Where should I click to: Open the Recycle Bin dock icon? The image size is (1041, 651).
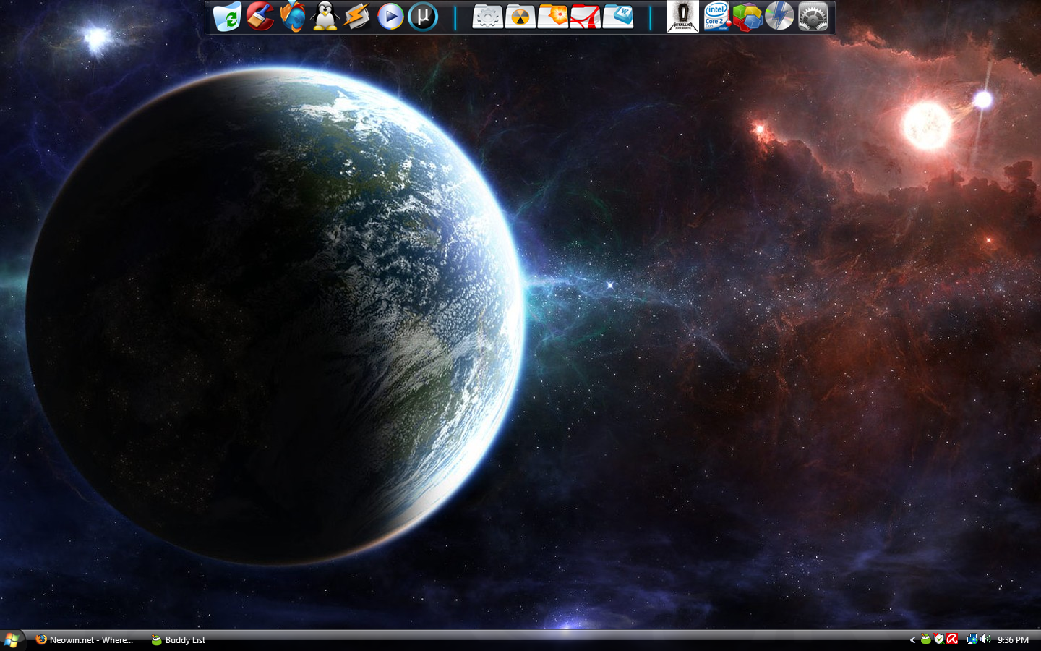227,17
